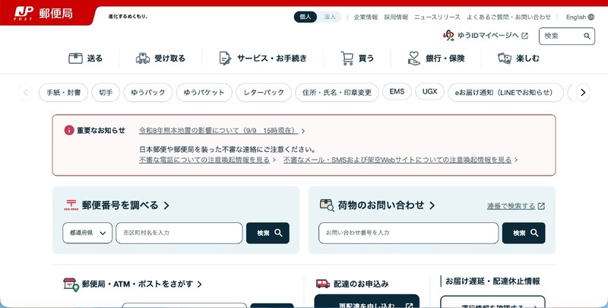This screenshot has height=308, width=608.
Task: Expand the 郵便番号を調べる heading chevron
Action: click(166, 205)
